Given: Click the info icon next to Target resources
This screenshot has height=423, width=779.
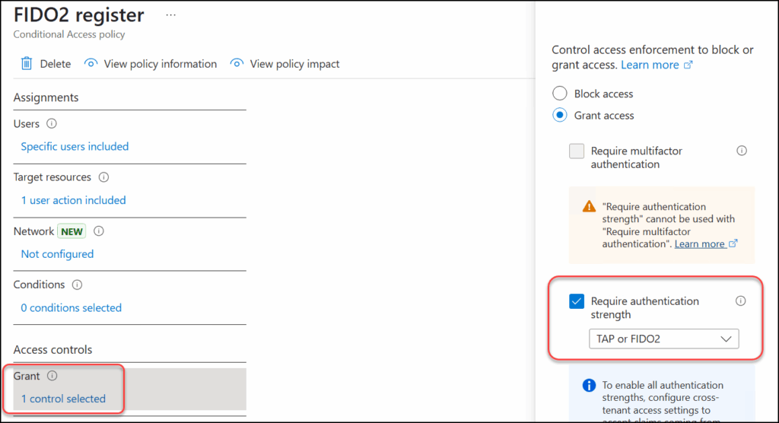Looking at the screenshot, I should point(103,177).
